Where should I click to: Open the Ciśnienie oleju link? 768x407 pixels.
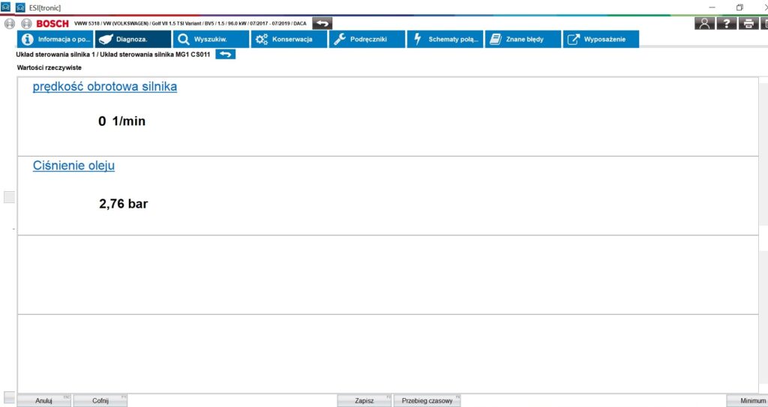tap(73, 166)
